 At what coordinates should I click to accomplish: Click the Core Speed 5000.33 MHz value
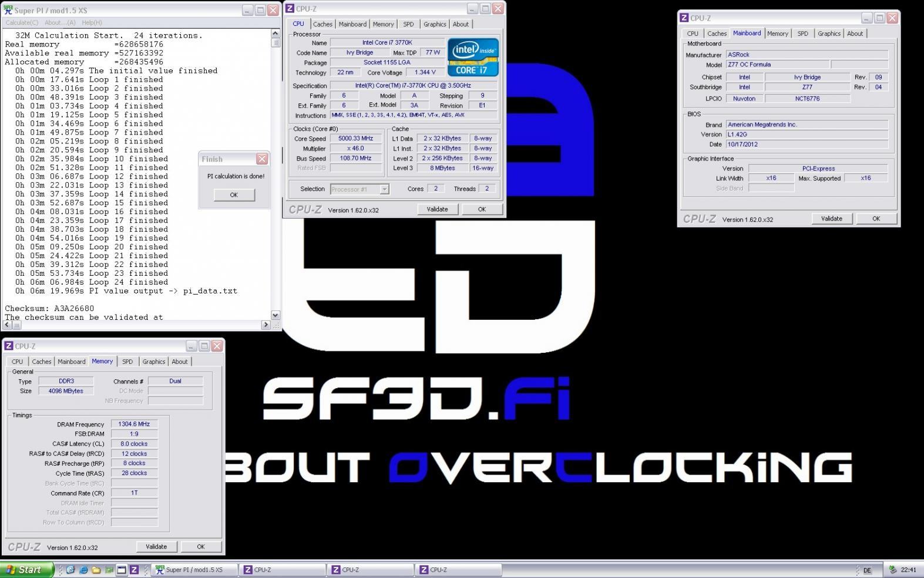click(357, 139)
